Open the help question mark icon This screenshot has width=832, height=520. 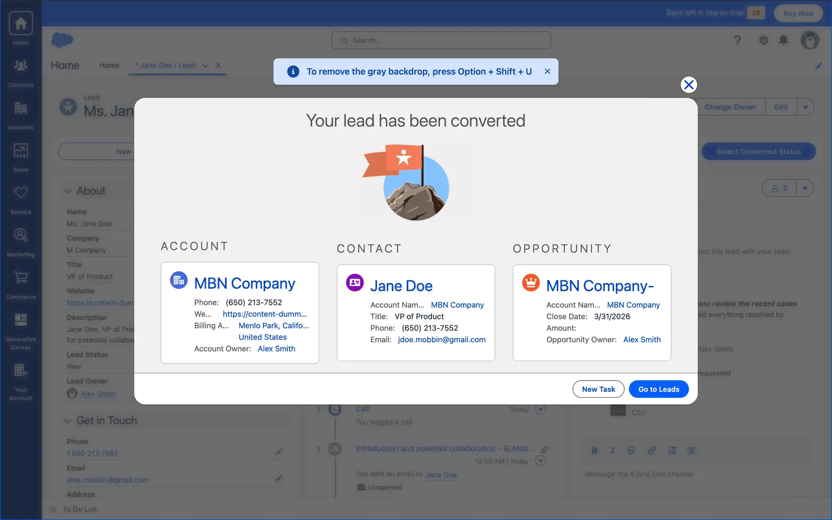pyautogui.click(x=737, y=40)
